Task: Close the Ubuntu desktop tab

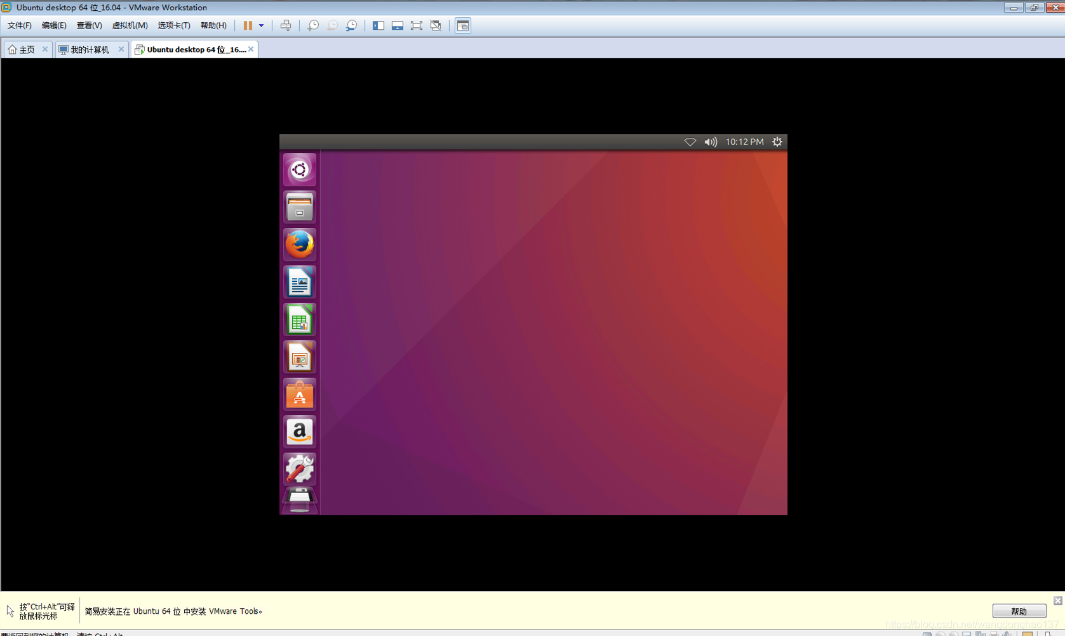Action: [251, 49]
